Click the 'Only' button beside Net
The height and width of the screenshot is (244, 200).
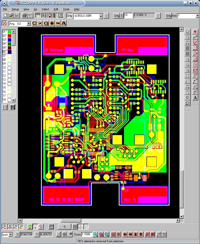[x=168, y=16]
